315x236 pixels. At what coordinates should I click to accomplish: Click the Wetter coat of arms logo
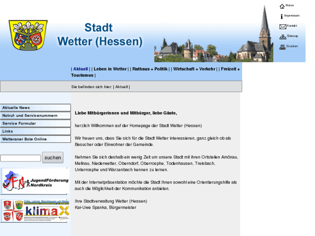(x=28, y=35)
